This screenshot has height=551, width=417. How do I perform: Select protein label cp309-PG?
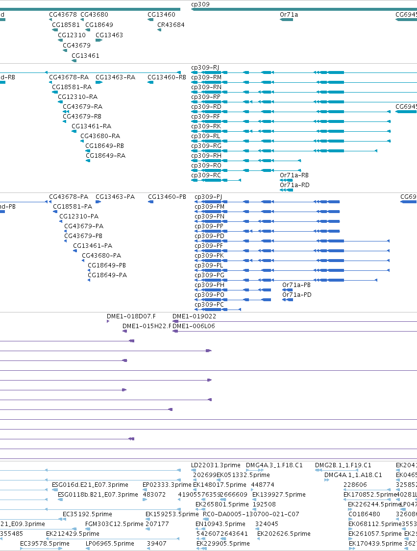click(209, 275)
